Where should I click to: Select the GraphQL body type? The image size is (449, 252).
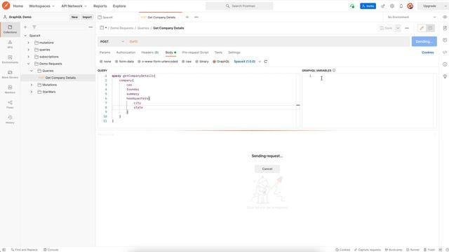coord(221,62)
